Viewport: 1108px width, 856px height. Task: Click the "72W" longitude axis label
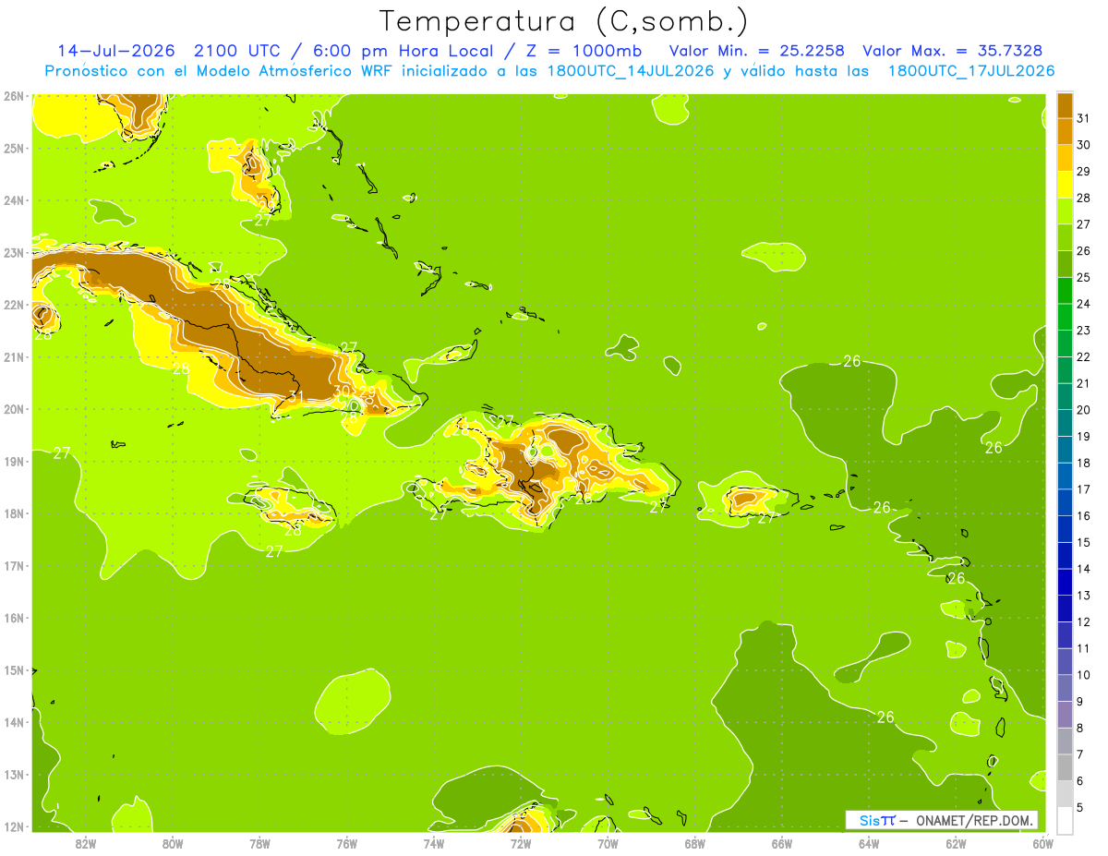pos(521,843)
